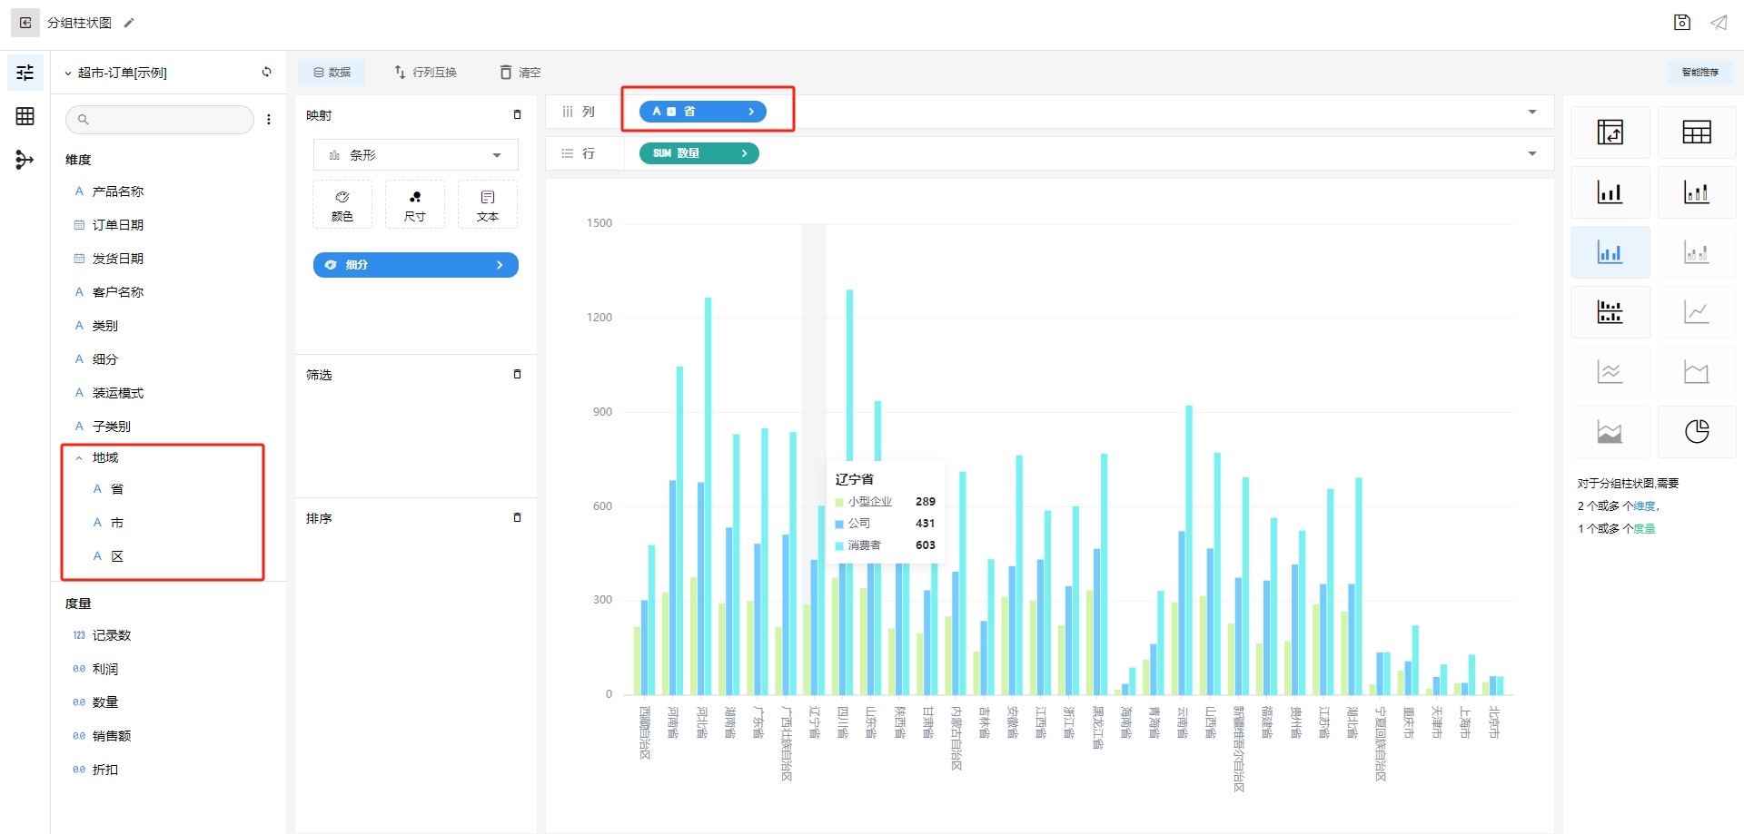Click the 智能推荐 button
1744x834 pixels.
click(1699, 73)
